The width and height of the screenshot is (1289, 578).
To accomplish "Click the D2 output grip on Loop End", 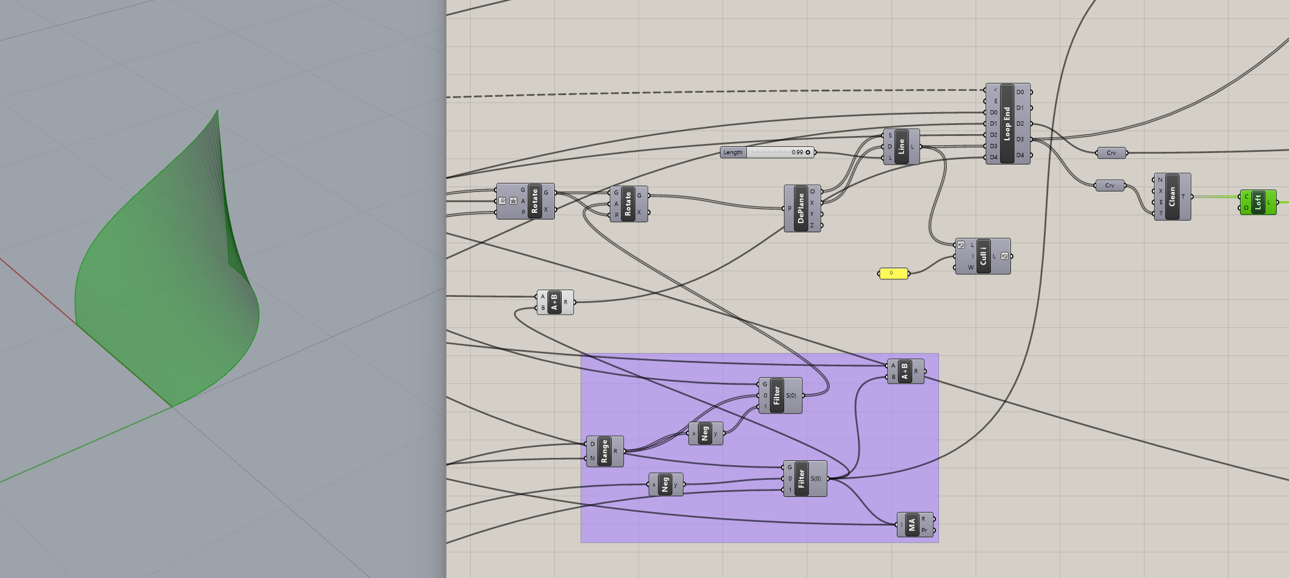I will pyautogui.click(x=1031, y=124).
